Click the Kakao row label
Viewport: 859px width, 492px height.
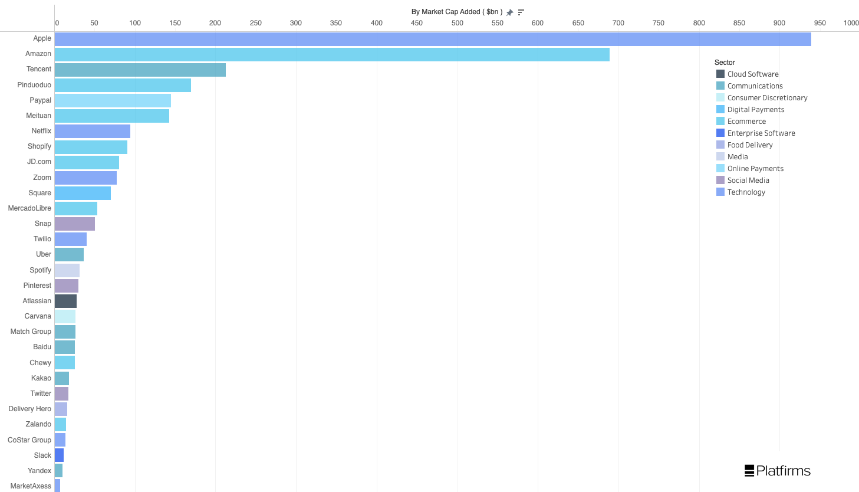[41, 378]
